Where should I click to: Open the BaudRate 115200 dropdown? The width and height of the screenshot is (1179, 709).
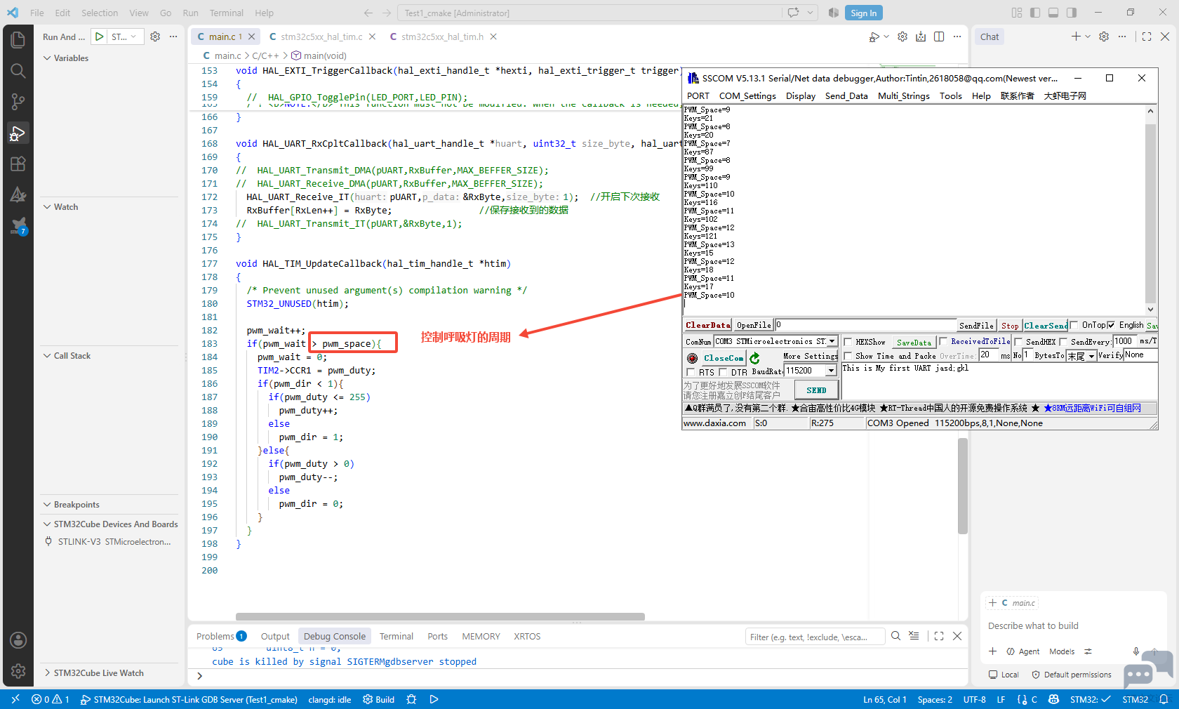pos(831,371)
